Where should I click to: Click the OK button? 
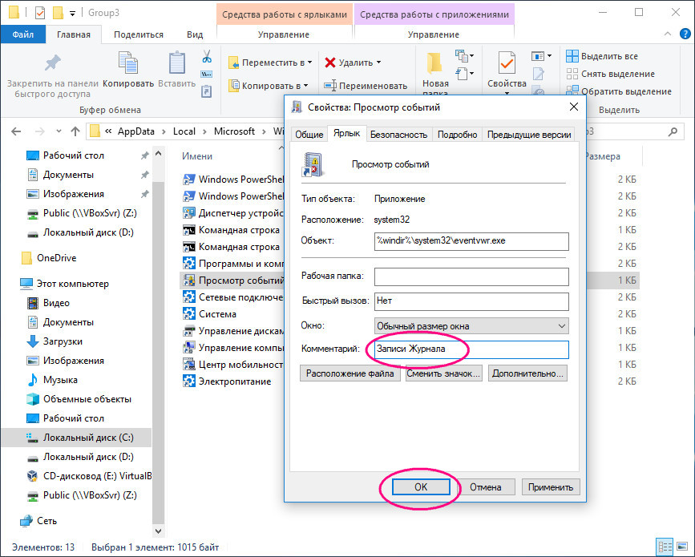[x=421, y=487]
